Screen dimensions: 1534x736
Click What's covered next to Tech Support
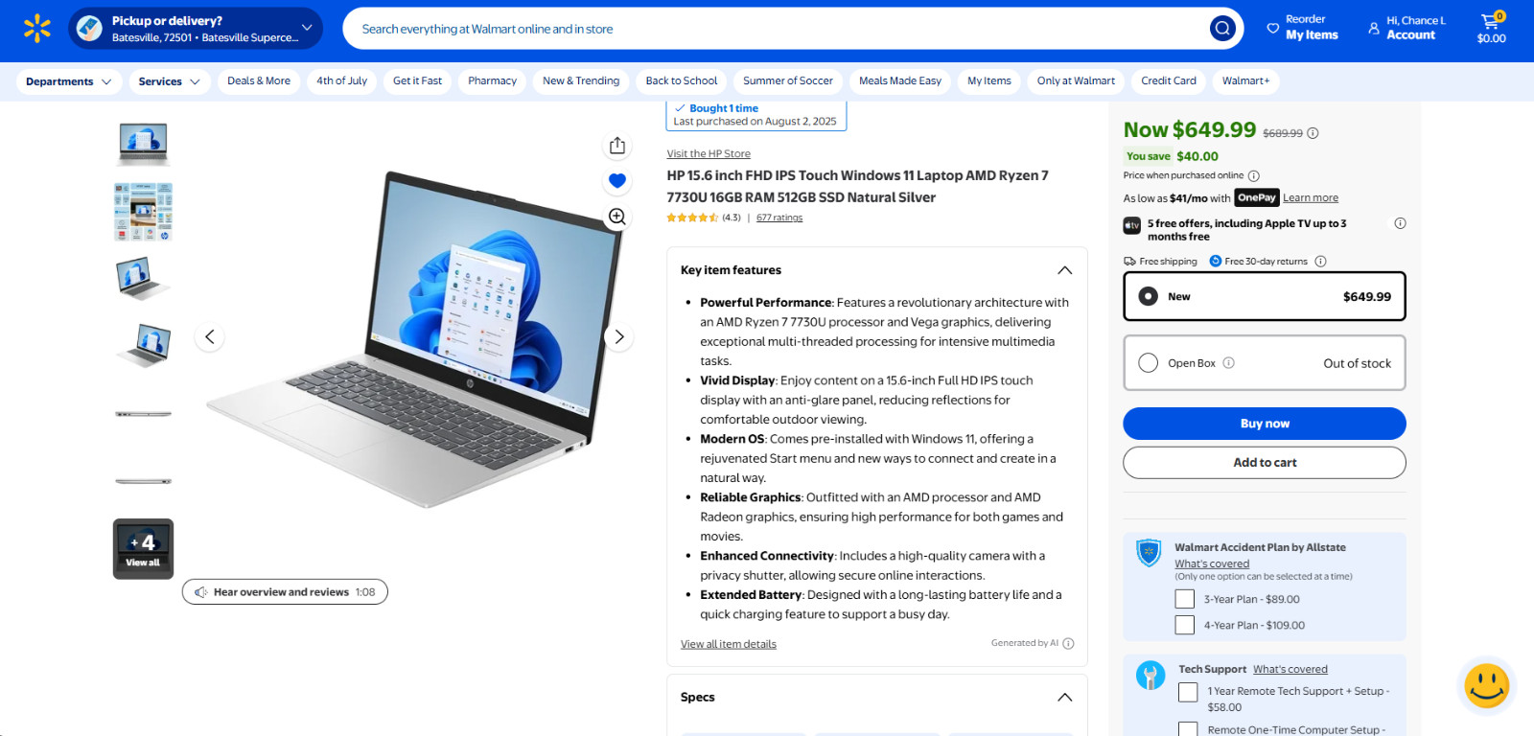(1290, 669)
